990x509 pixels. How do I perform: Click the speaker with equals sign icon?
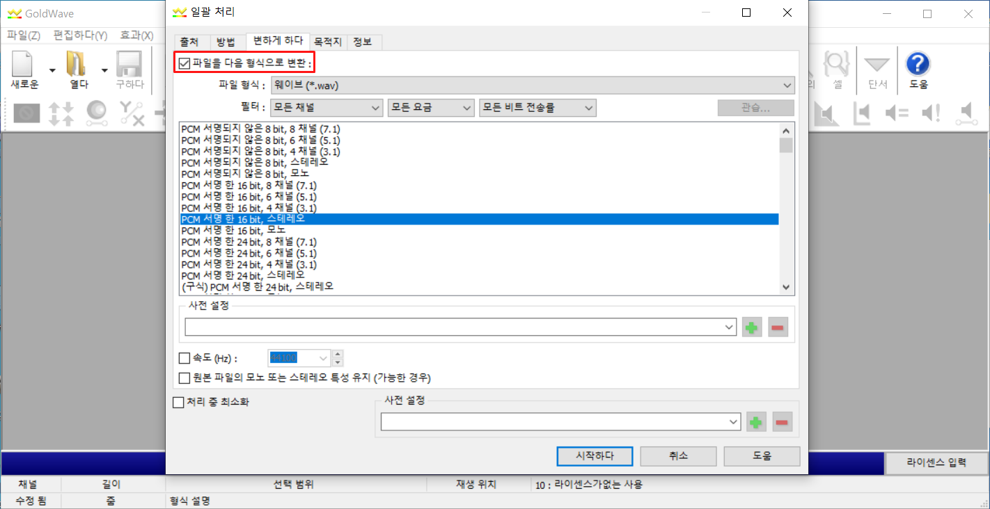coord(897,113)
